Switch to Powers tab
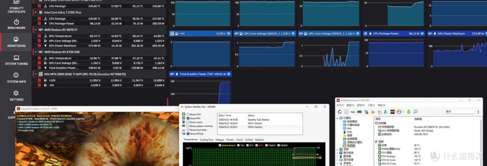 click(230, 140)
